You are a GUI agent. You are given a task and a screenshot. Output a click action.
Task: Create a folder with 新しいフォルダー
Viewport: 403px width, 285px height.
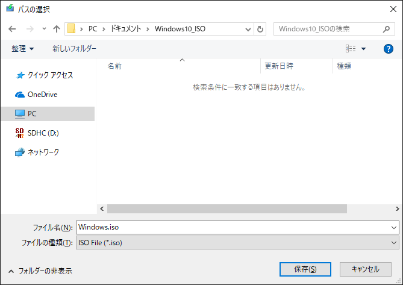(74, 49)
